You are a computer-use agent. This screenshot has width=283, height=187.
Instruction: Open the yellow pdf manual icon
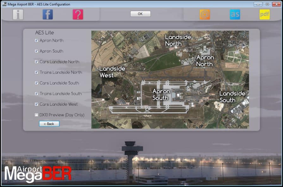tap(265, 15)
